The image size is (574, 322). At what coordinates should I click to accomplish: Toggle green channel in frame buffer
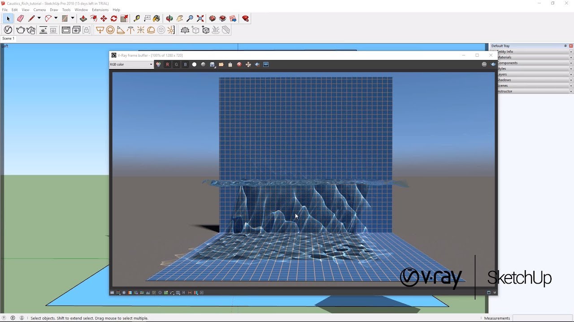tap(176, 64)
